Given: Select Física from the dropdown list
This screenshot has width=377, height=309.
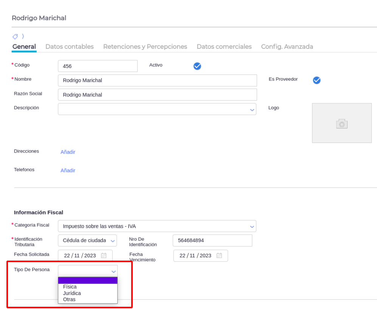Looking at the screenshot, I should click(70, 287).
